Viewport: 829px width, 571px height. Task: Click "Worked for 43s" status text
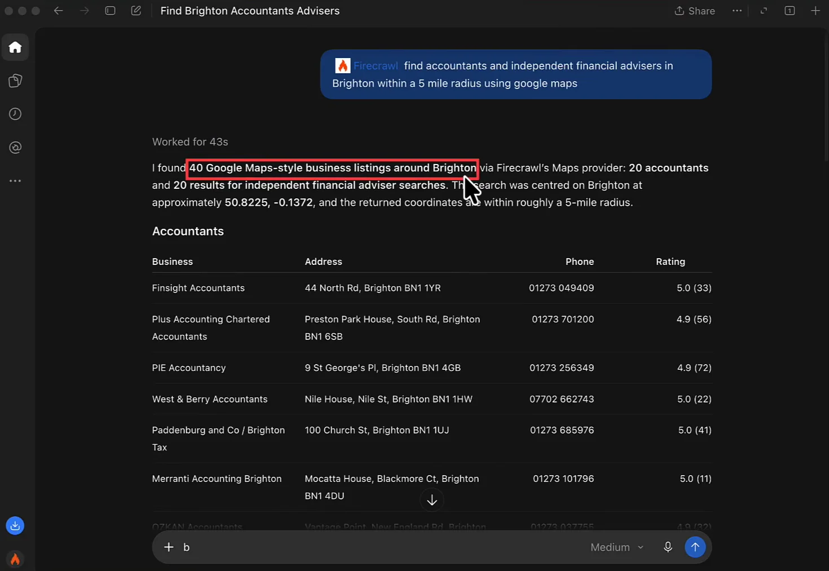190,142
